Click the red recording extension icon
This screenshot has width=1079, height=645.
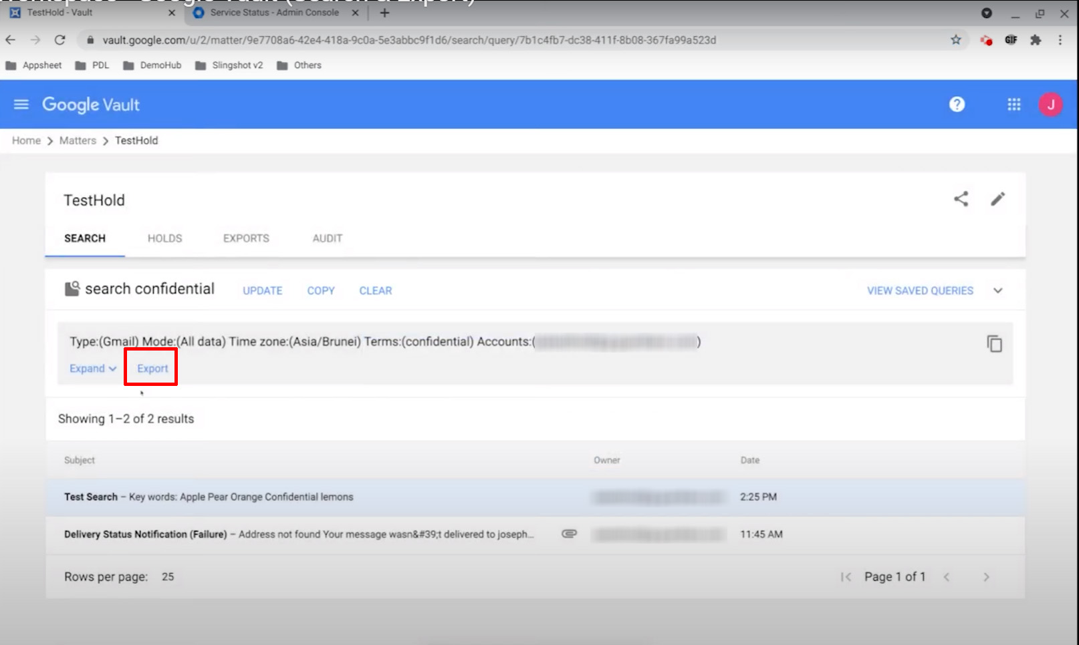point(986,40)
